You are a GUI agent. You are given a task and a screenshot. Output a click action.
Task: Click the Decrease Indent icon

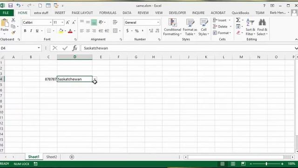101,31
